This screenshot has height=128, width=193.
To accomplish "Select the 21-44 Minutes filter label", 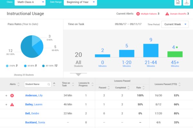I will pos(151,64).
